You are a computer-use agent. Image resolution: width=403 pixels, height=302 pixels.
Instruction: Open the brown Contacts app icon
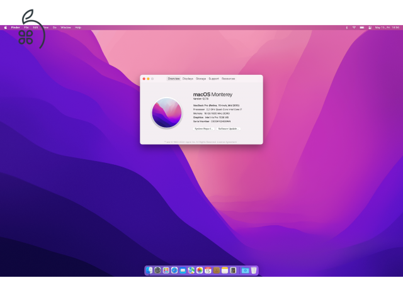pos(217,270)
